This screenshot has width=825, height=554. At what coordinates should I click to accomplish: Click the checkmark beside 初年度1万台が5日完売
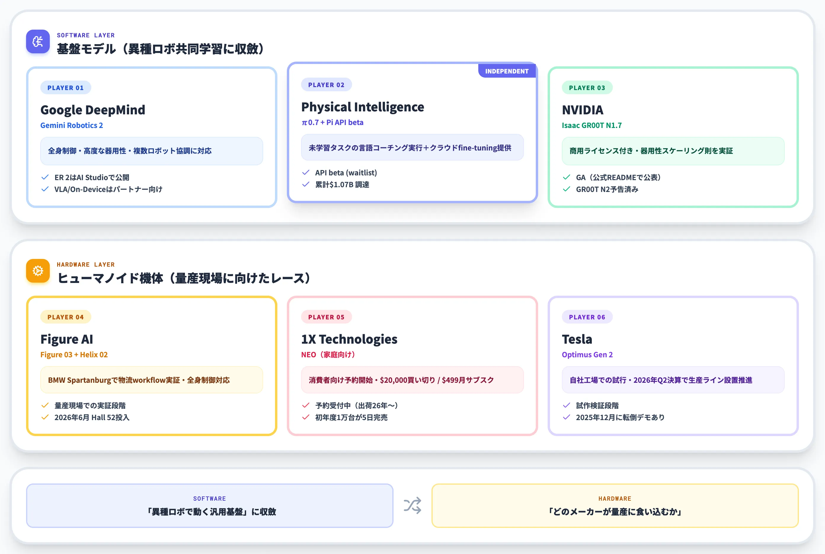[x=306, y=417]
